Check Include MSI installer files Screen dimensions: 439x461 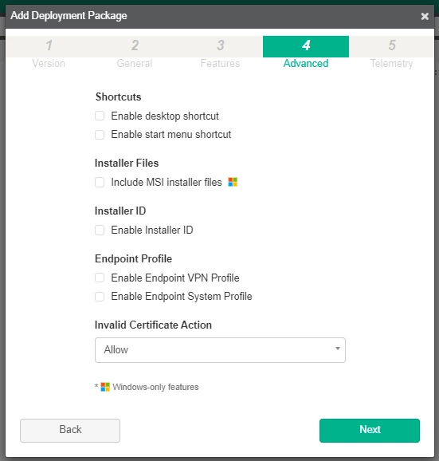click(x=100, y=183)
